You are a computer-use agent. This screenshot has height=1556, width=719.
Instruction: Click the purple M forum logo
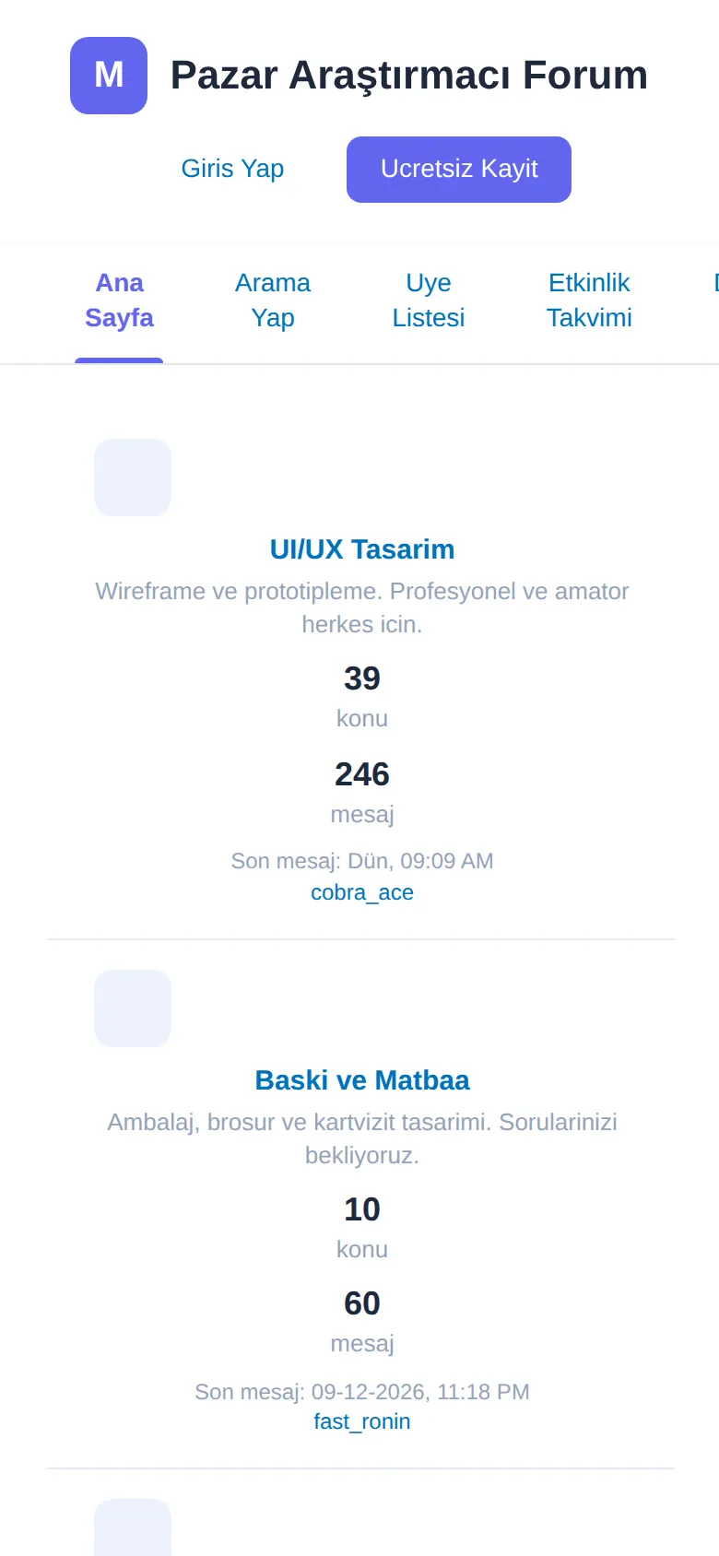point(109,76)
